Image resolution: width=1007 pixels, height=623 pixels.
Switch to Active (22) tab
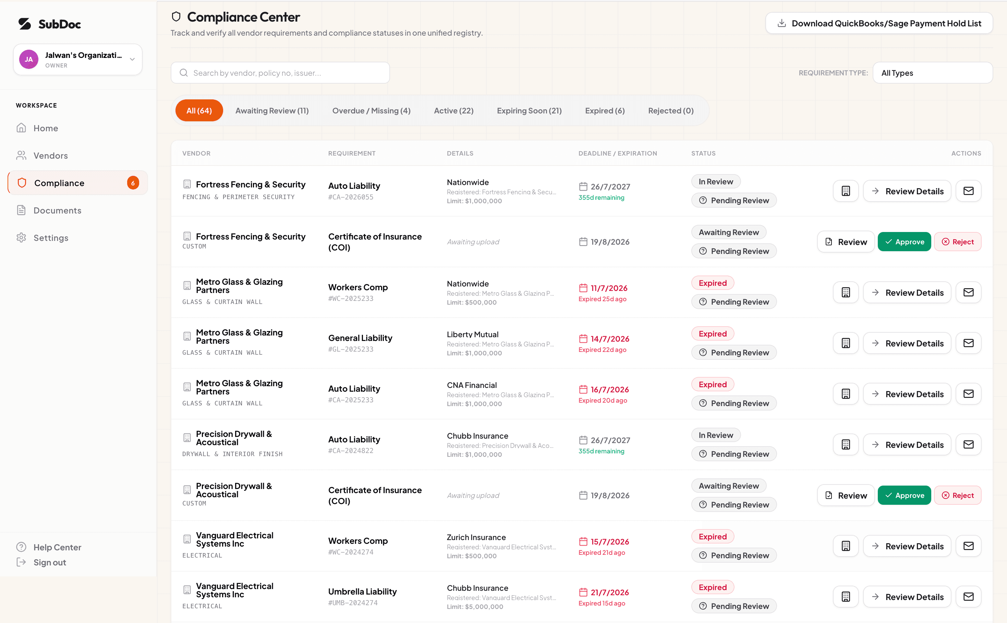454,110
